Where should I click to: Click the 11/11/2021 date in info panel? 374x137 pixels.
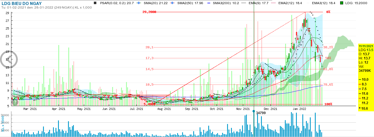[366, 46]
